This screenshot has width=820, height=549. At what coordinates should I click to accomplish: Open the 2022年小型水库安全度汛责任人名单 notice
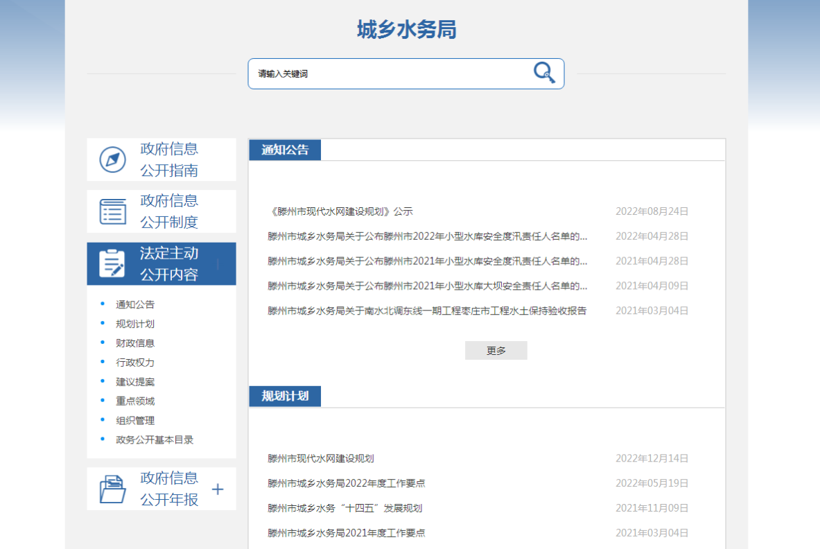[x=427, y=236]
